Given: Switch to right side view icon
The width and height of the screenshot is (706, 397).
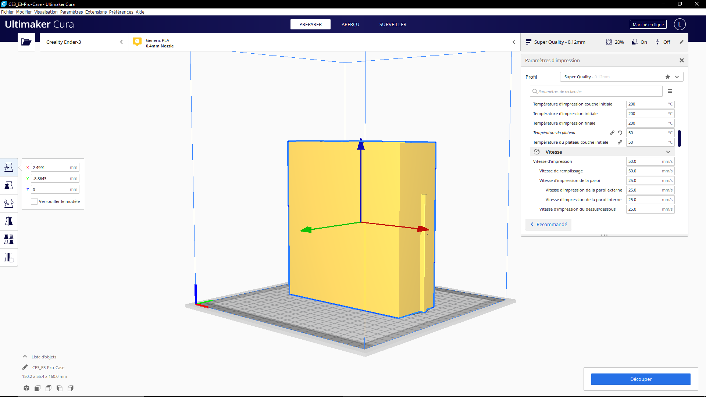Looking at the screenshot, I should [x=71, y=388].
